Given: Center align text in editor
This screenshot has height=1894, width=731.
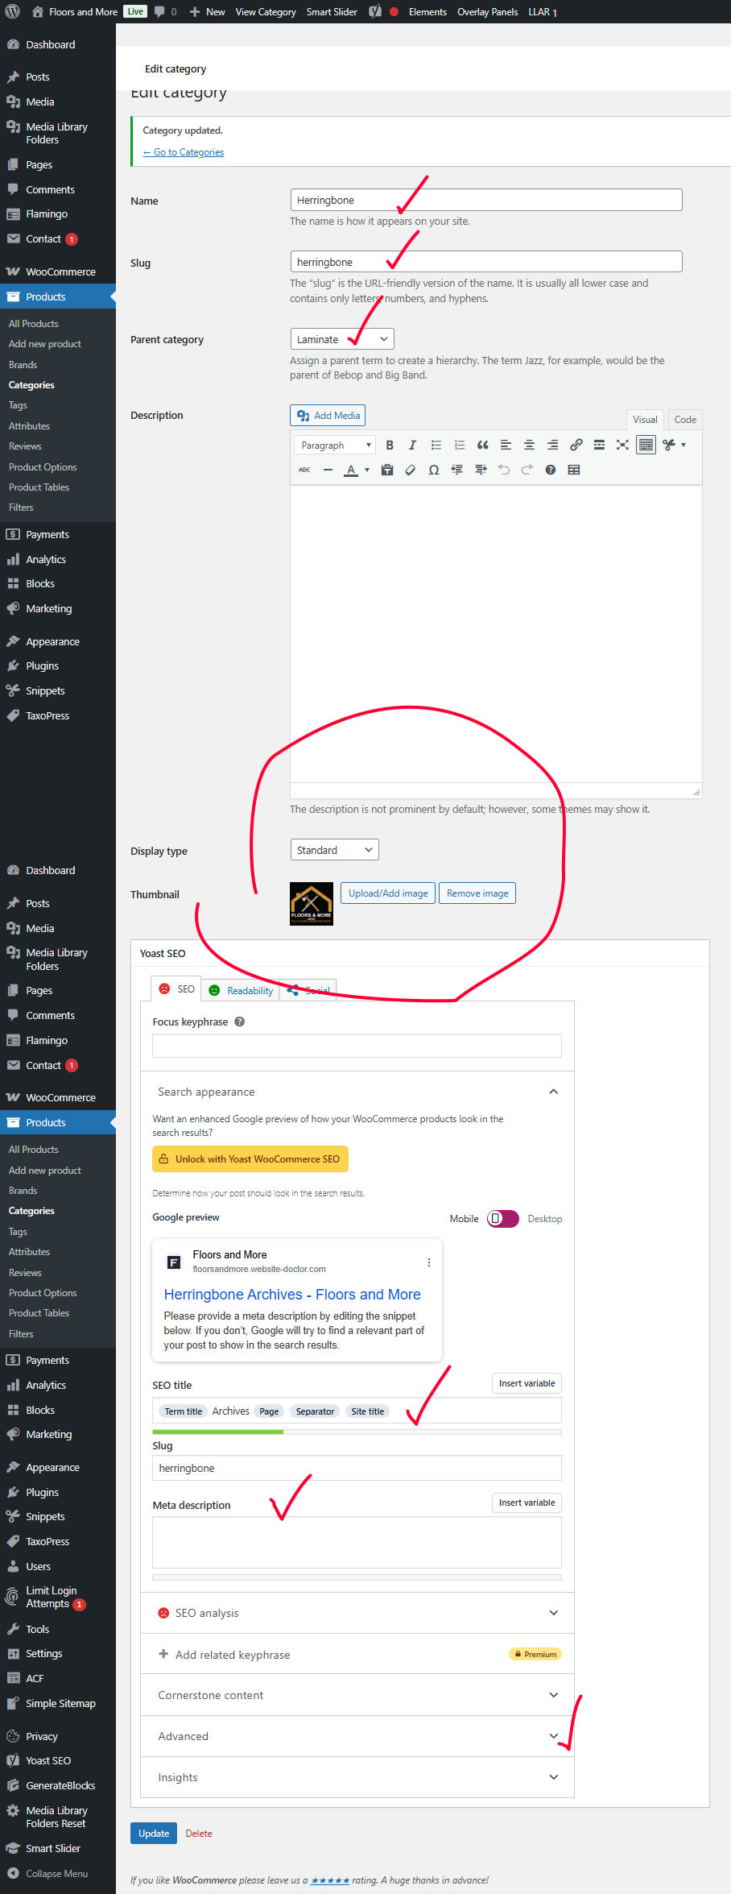Looking at the screenshot, I should 529,445.
